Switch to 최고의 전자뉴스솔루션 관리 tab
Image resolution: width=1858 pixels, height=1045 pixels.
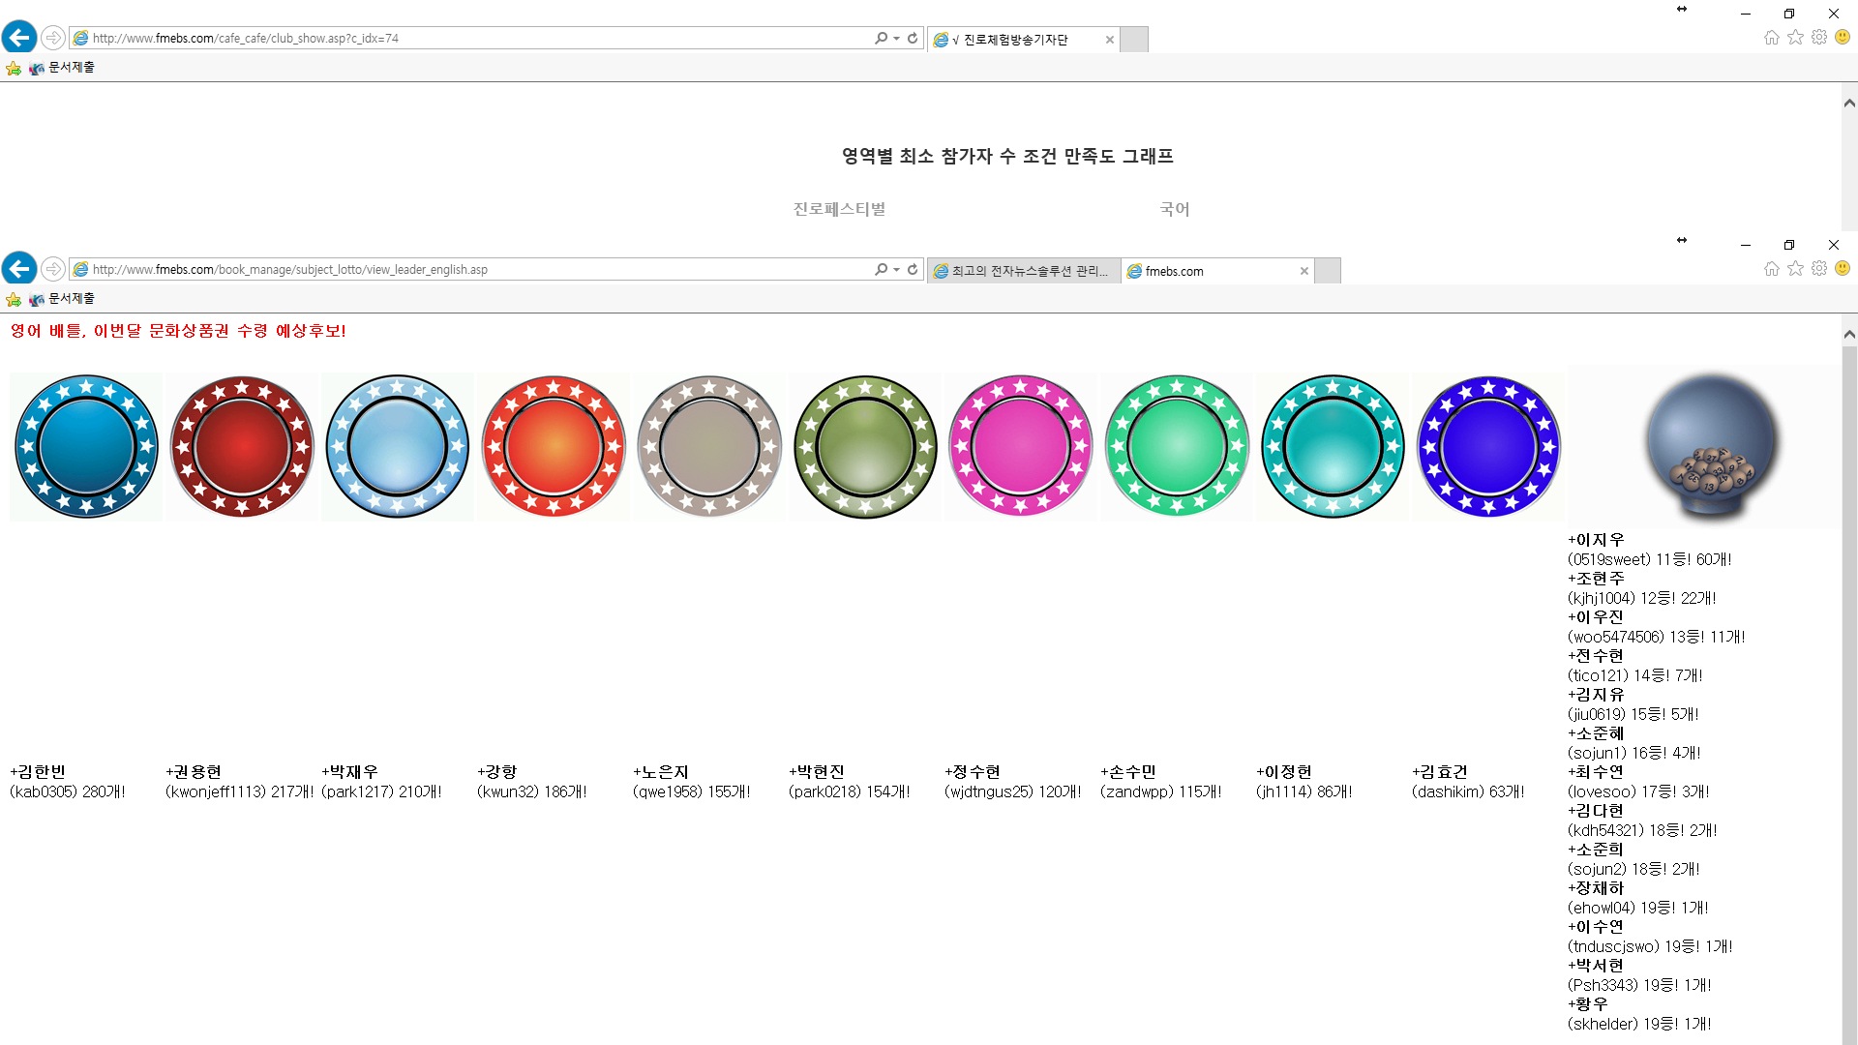(1024, 271)
